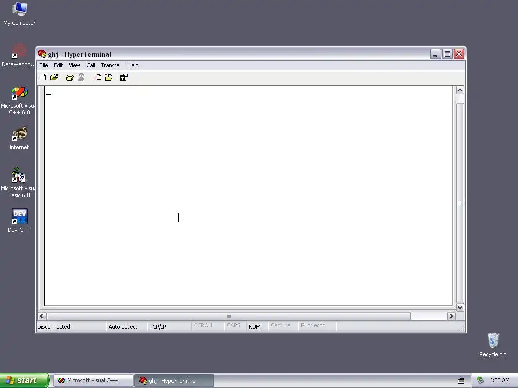
Task: Maximize the HyperTerminal window
Action: click(447, 54)
